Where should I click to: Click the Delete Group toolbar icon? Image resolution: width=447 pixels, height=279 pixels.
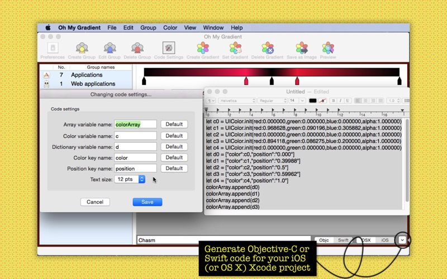point(137,48)
